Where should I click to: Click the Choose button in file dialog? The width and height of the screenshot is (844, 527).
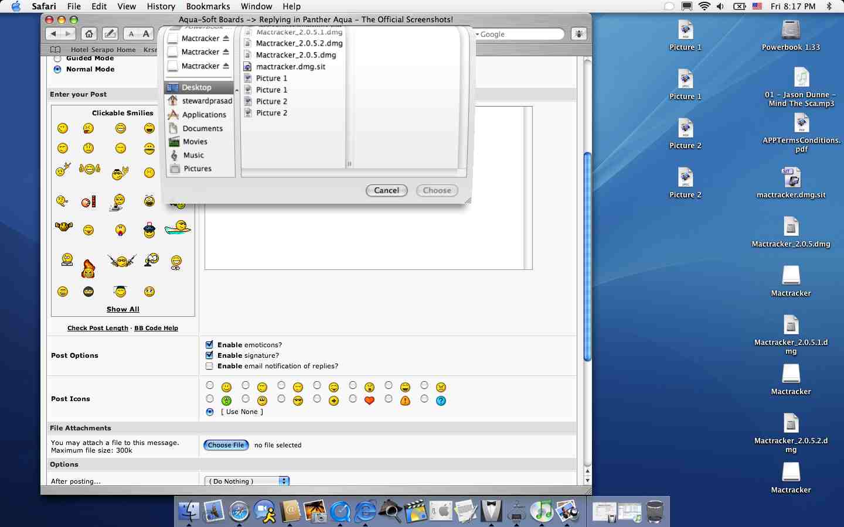pos(437,190)
